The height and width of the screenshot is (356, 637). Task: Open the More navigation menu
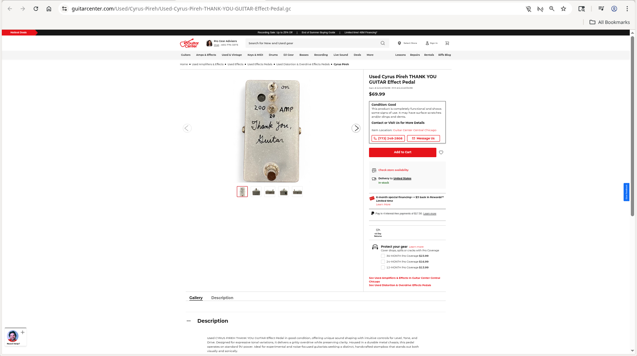(370, 55)
